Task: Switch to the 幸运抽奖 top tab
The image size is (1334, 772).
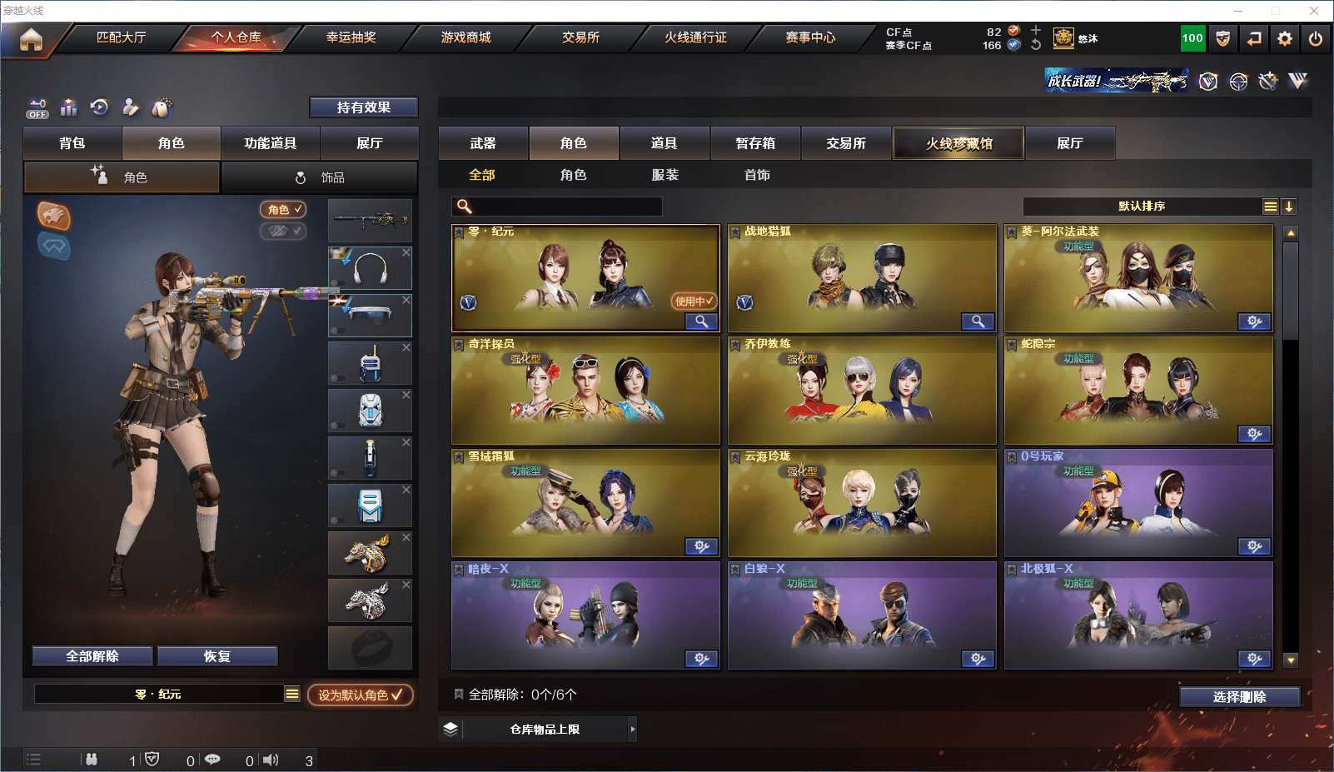Action: click(351, 37)
